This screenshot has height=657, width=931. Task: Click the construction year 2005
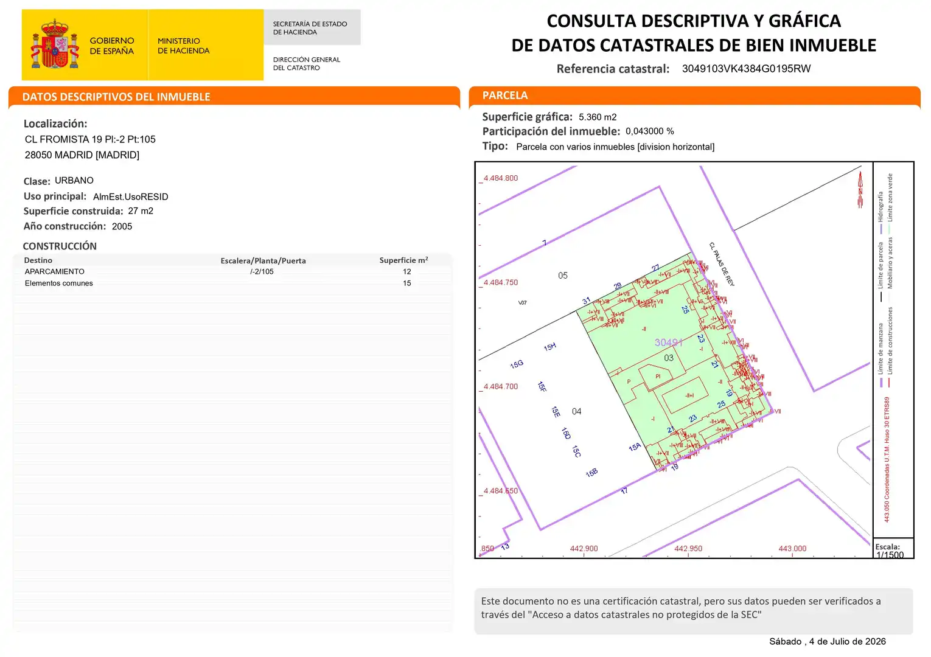[122, 226]
